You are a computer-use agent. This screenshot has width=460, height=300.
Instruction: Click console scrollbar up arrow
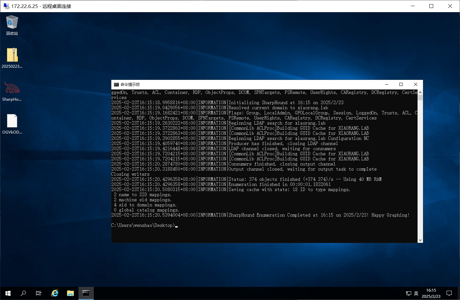pyautogui.click(x=420, y=92)
